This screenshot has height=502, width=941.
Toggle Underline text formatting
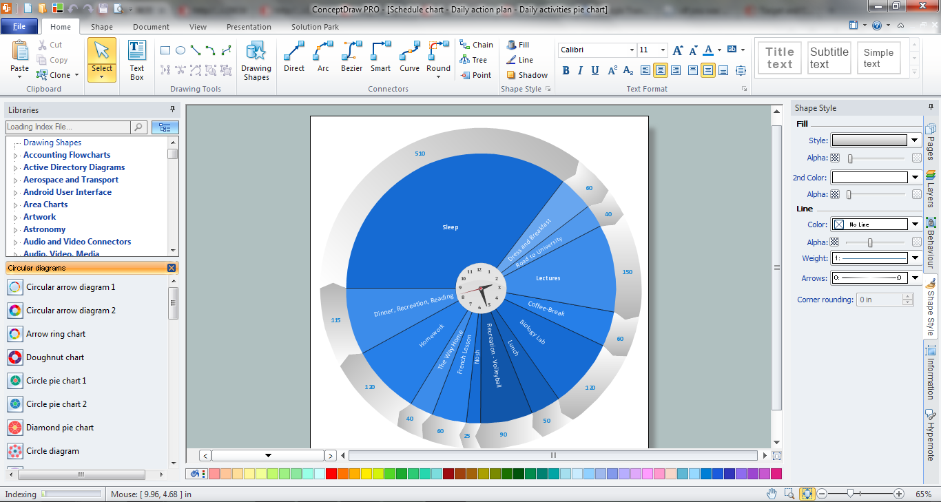tap(594, 70)
